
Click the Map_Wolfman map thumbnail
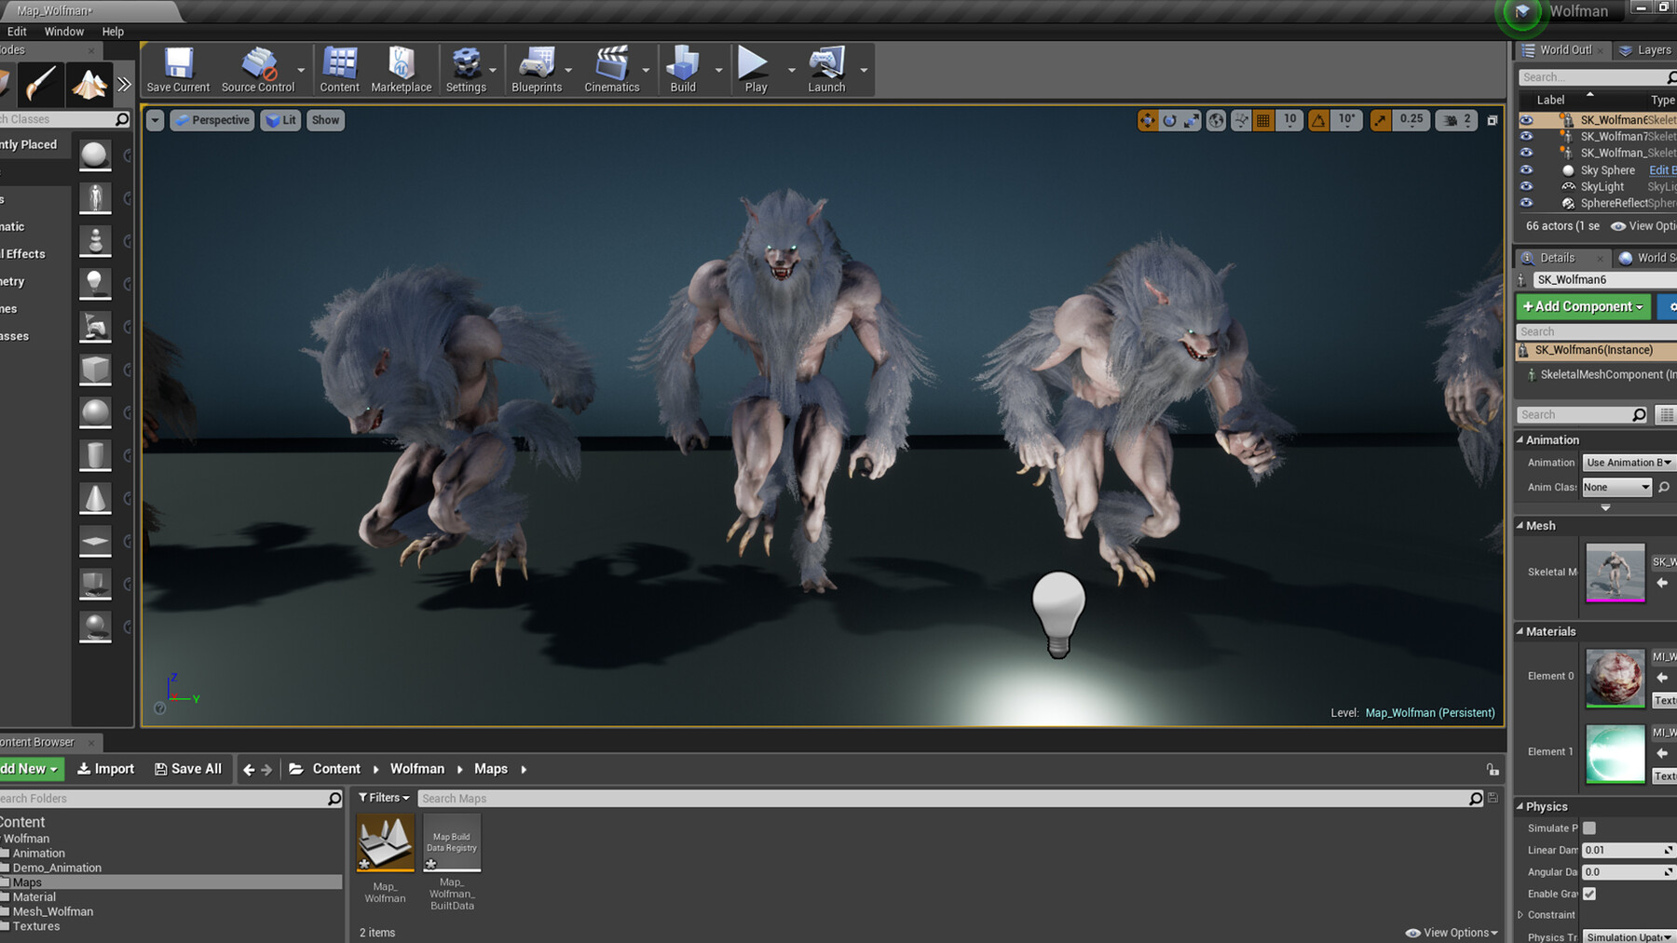tap(386, 842)
